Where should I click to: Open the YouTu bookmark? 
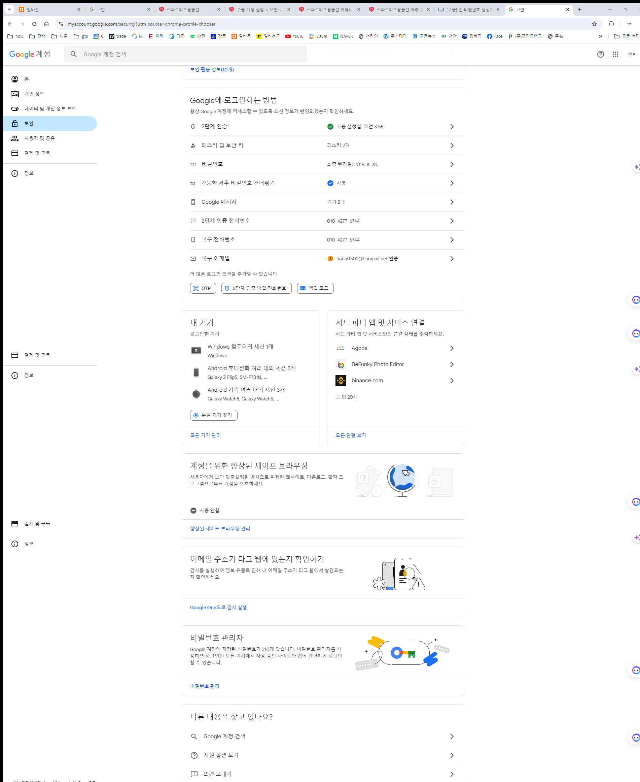tap(294, 36)
